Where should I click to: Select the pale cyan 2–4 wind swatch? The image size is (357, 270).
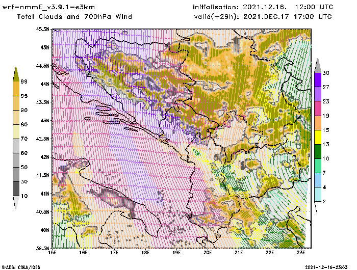318,195
